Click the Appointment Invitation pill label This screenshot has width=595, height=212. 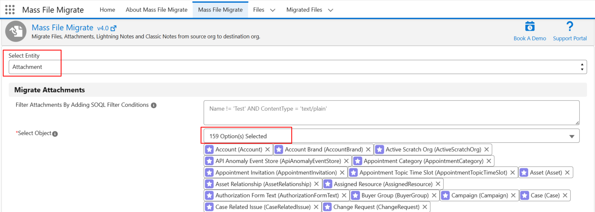(x=276, y=172)
